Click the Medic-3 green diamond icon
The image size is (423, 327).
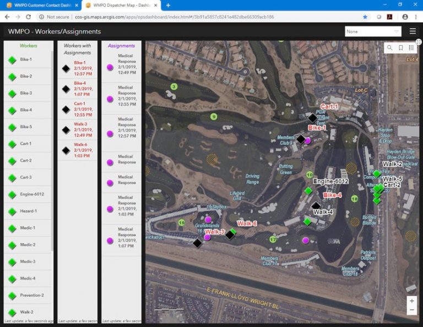tap(12, 262)
